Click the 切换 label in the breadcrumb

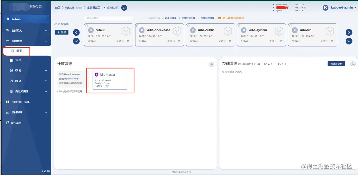(x=79, y=8)
